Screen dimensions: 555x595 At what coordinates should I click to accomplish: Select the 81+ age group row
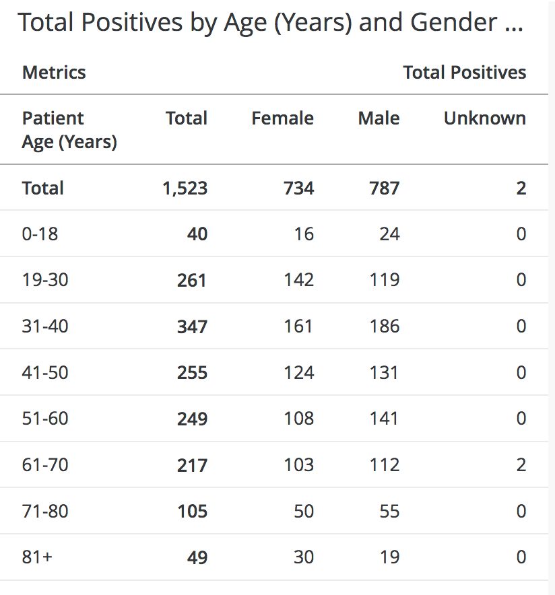pos(37,557)
